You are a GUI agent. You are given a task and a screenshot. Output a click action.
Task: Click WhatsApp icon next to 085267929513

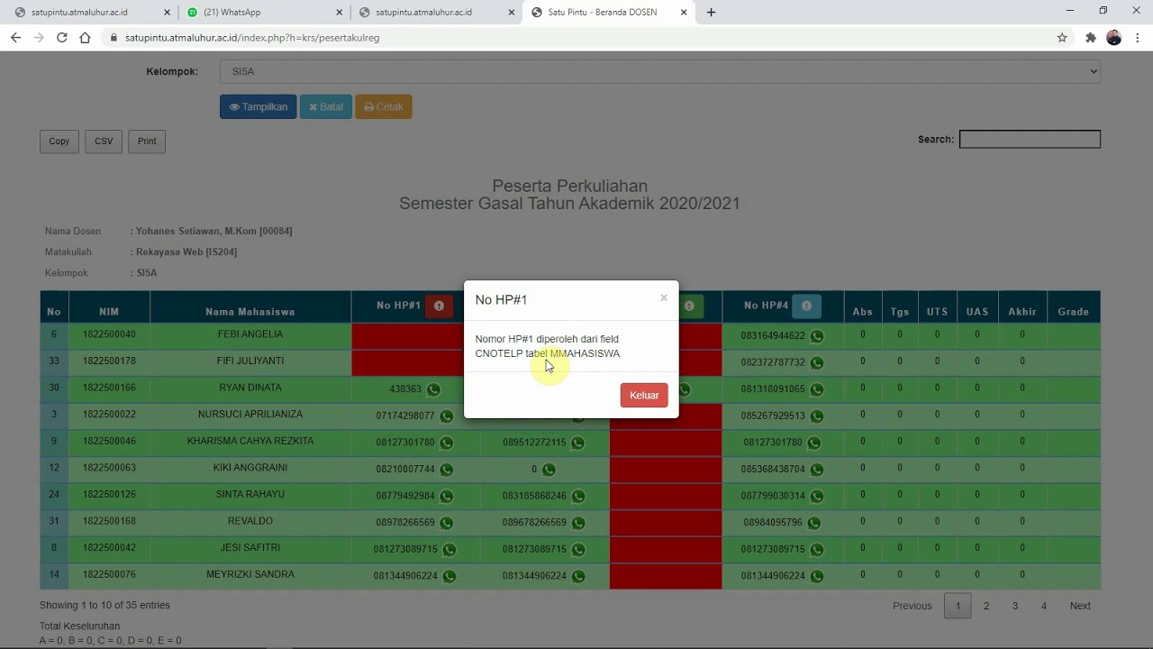point(816,416)
